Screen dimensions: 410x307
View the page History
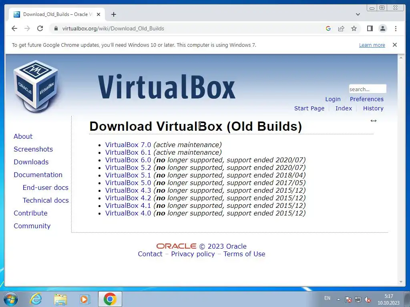pos(373,108)
